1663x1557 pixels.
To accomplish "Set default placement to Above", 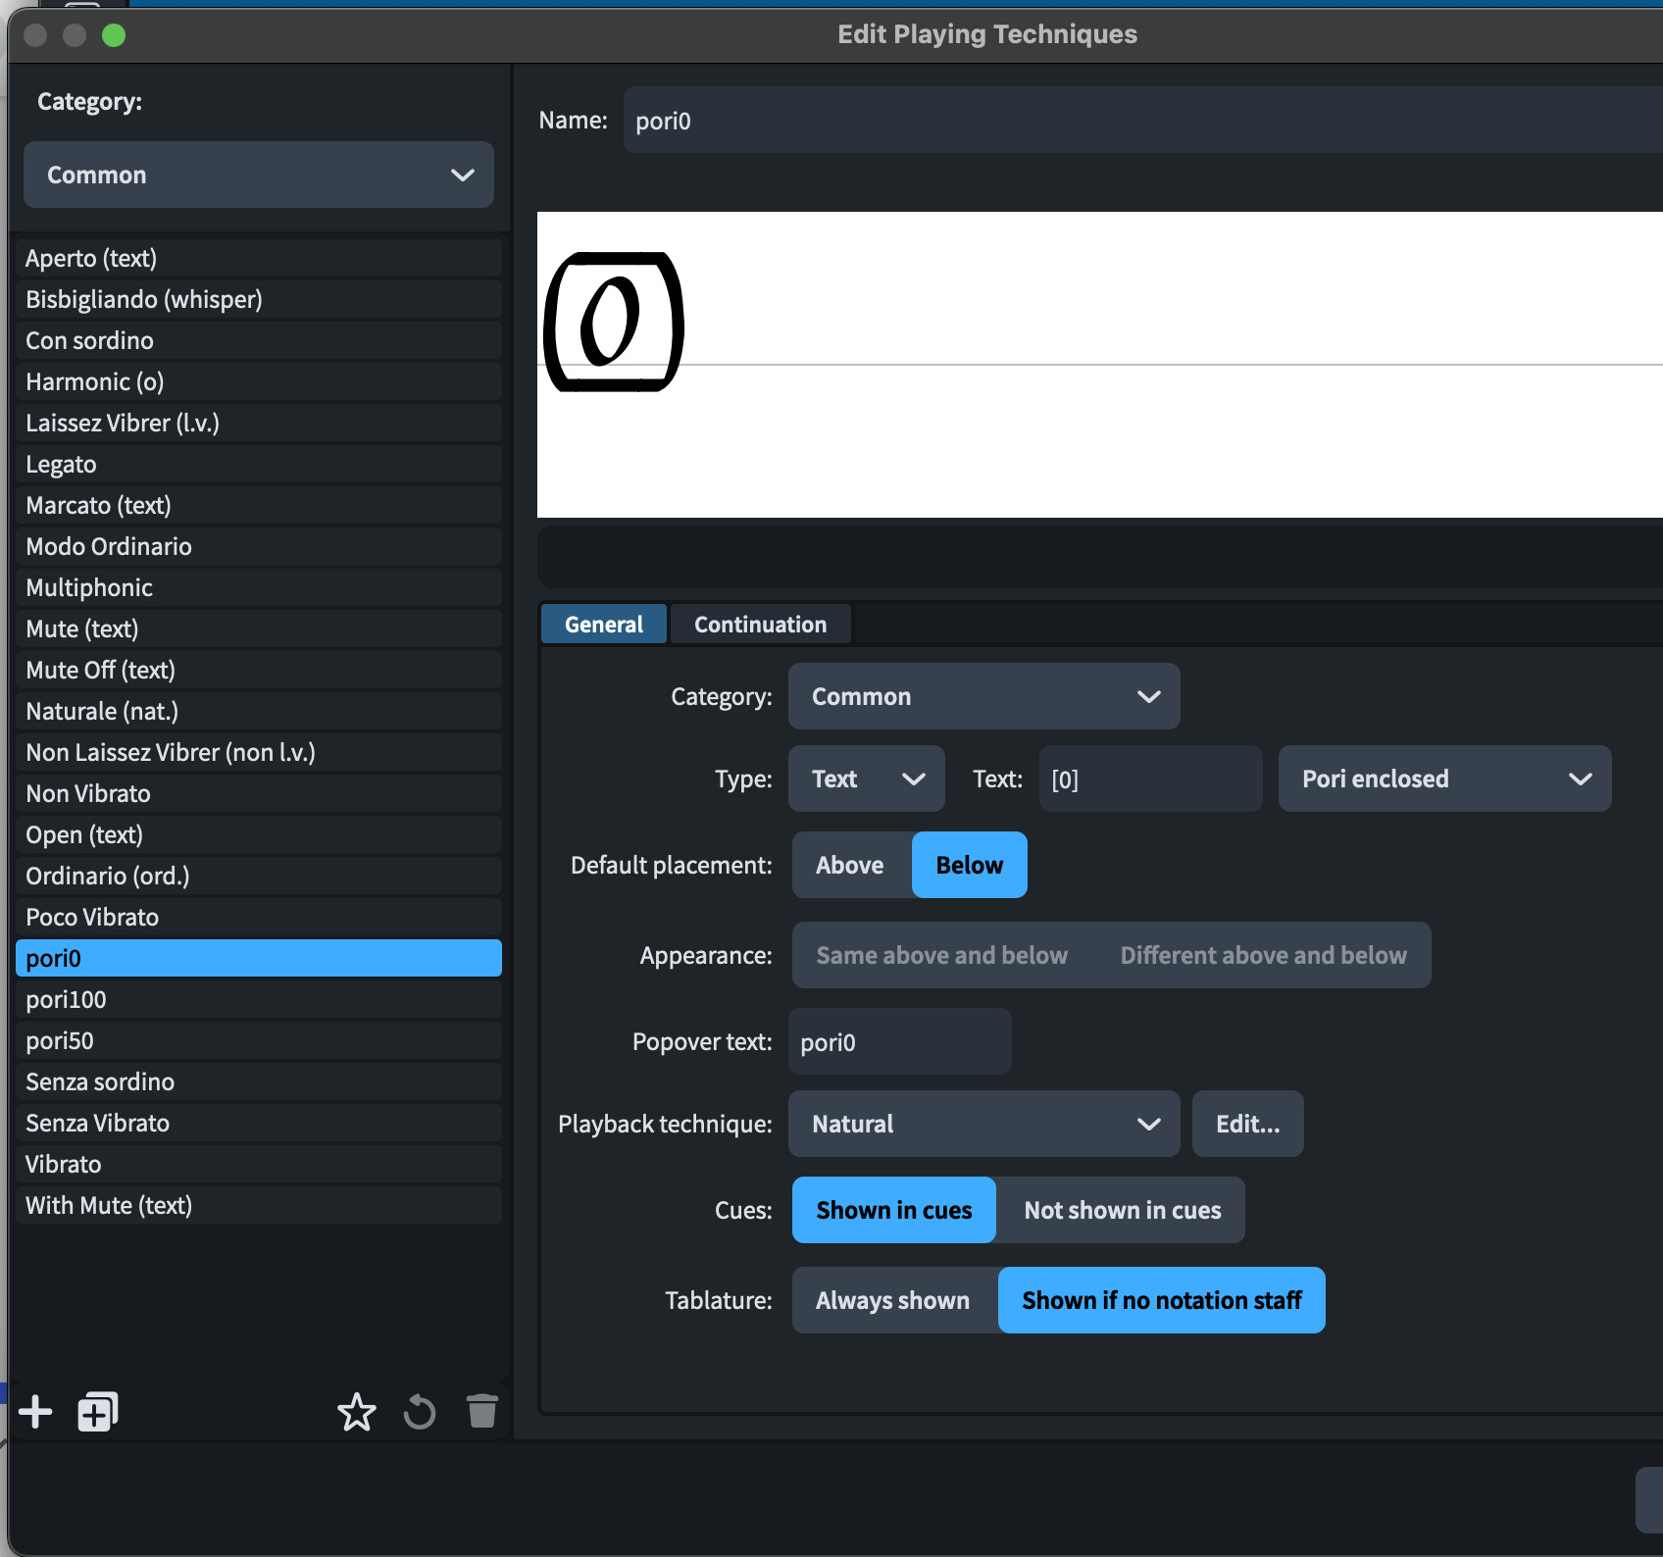I will click(x=849, y=865).
